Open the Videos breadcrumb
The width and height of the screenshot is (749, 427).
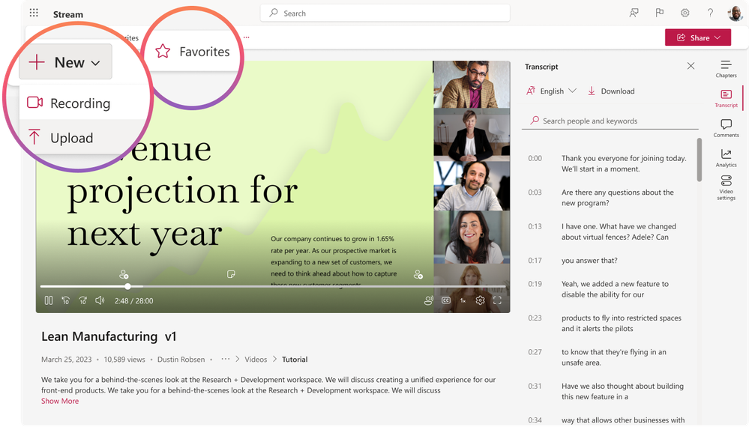(x=256, y=360)
